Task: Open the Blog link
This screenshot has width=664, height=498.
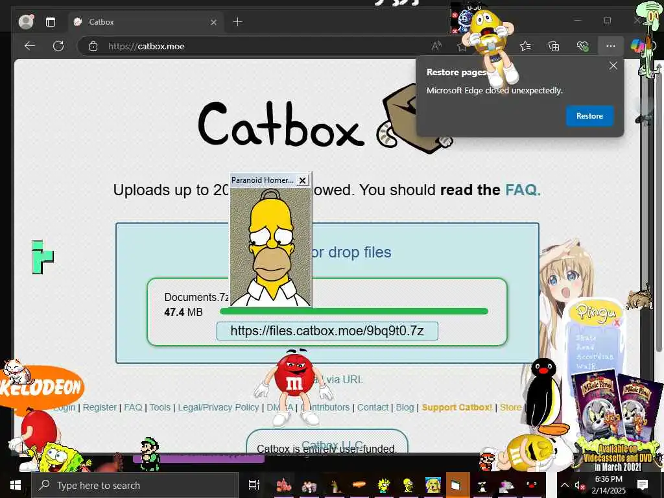Action: tap(405, 407)
